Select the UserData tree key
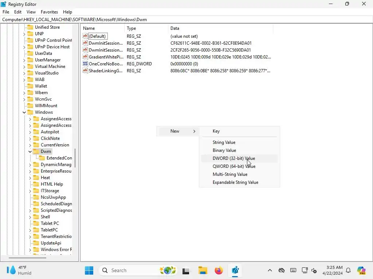Image resolution: width=373 pixels, height=279 pixels. point(43,53)
